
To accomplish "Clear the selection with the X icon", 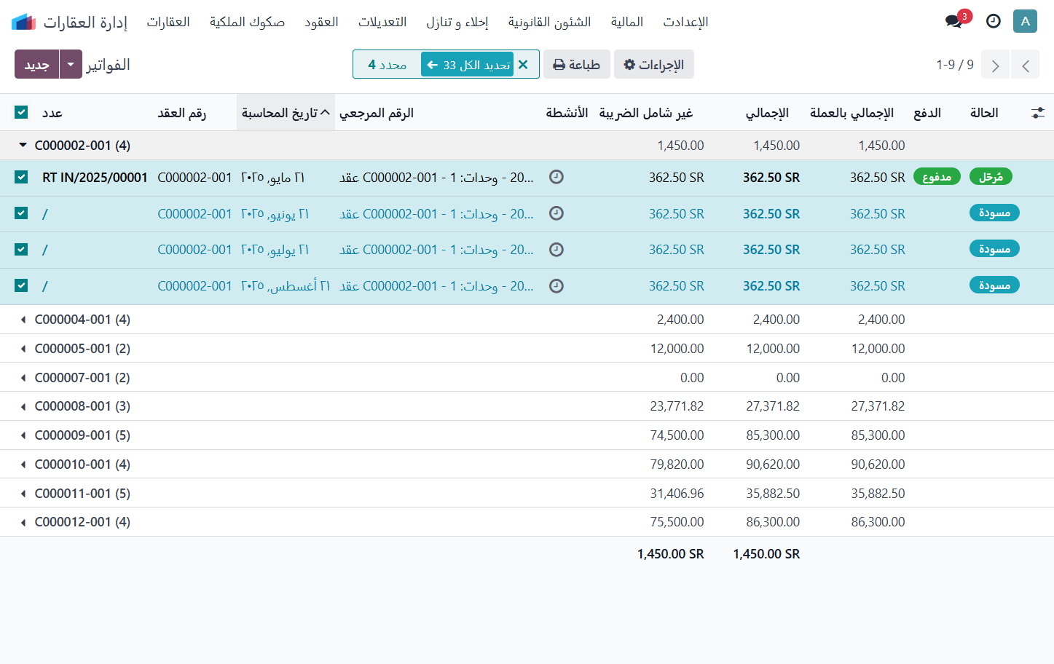I will [x=523, y=65].
